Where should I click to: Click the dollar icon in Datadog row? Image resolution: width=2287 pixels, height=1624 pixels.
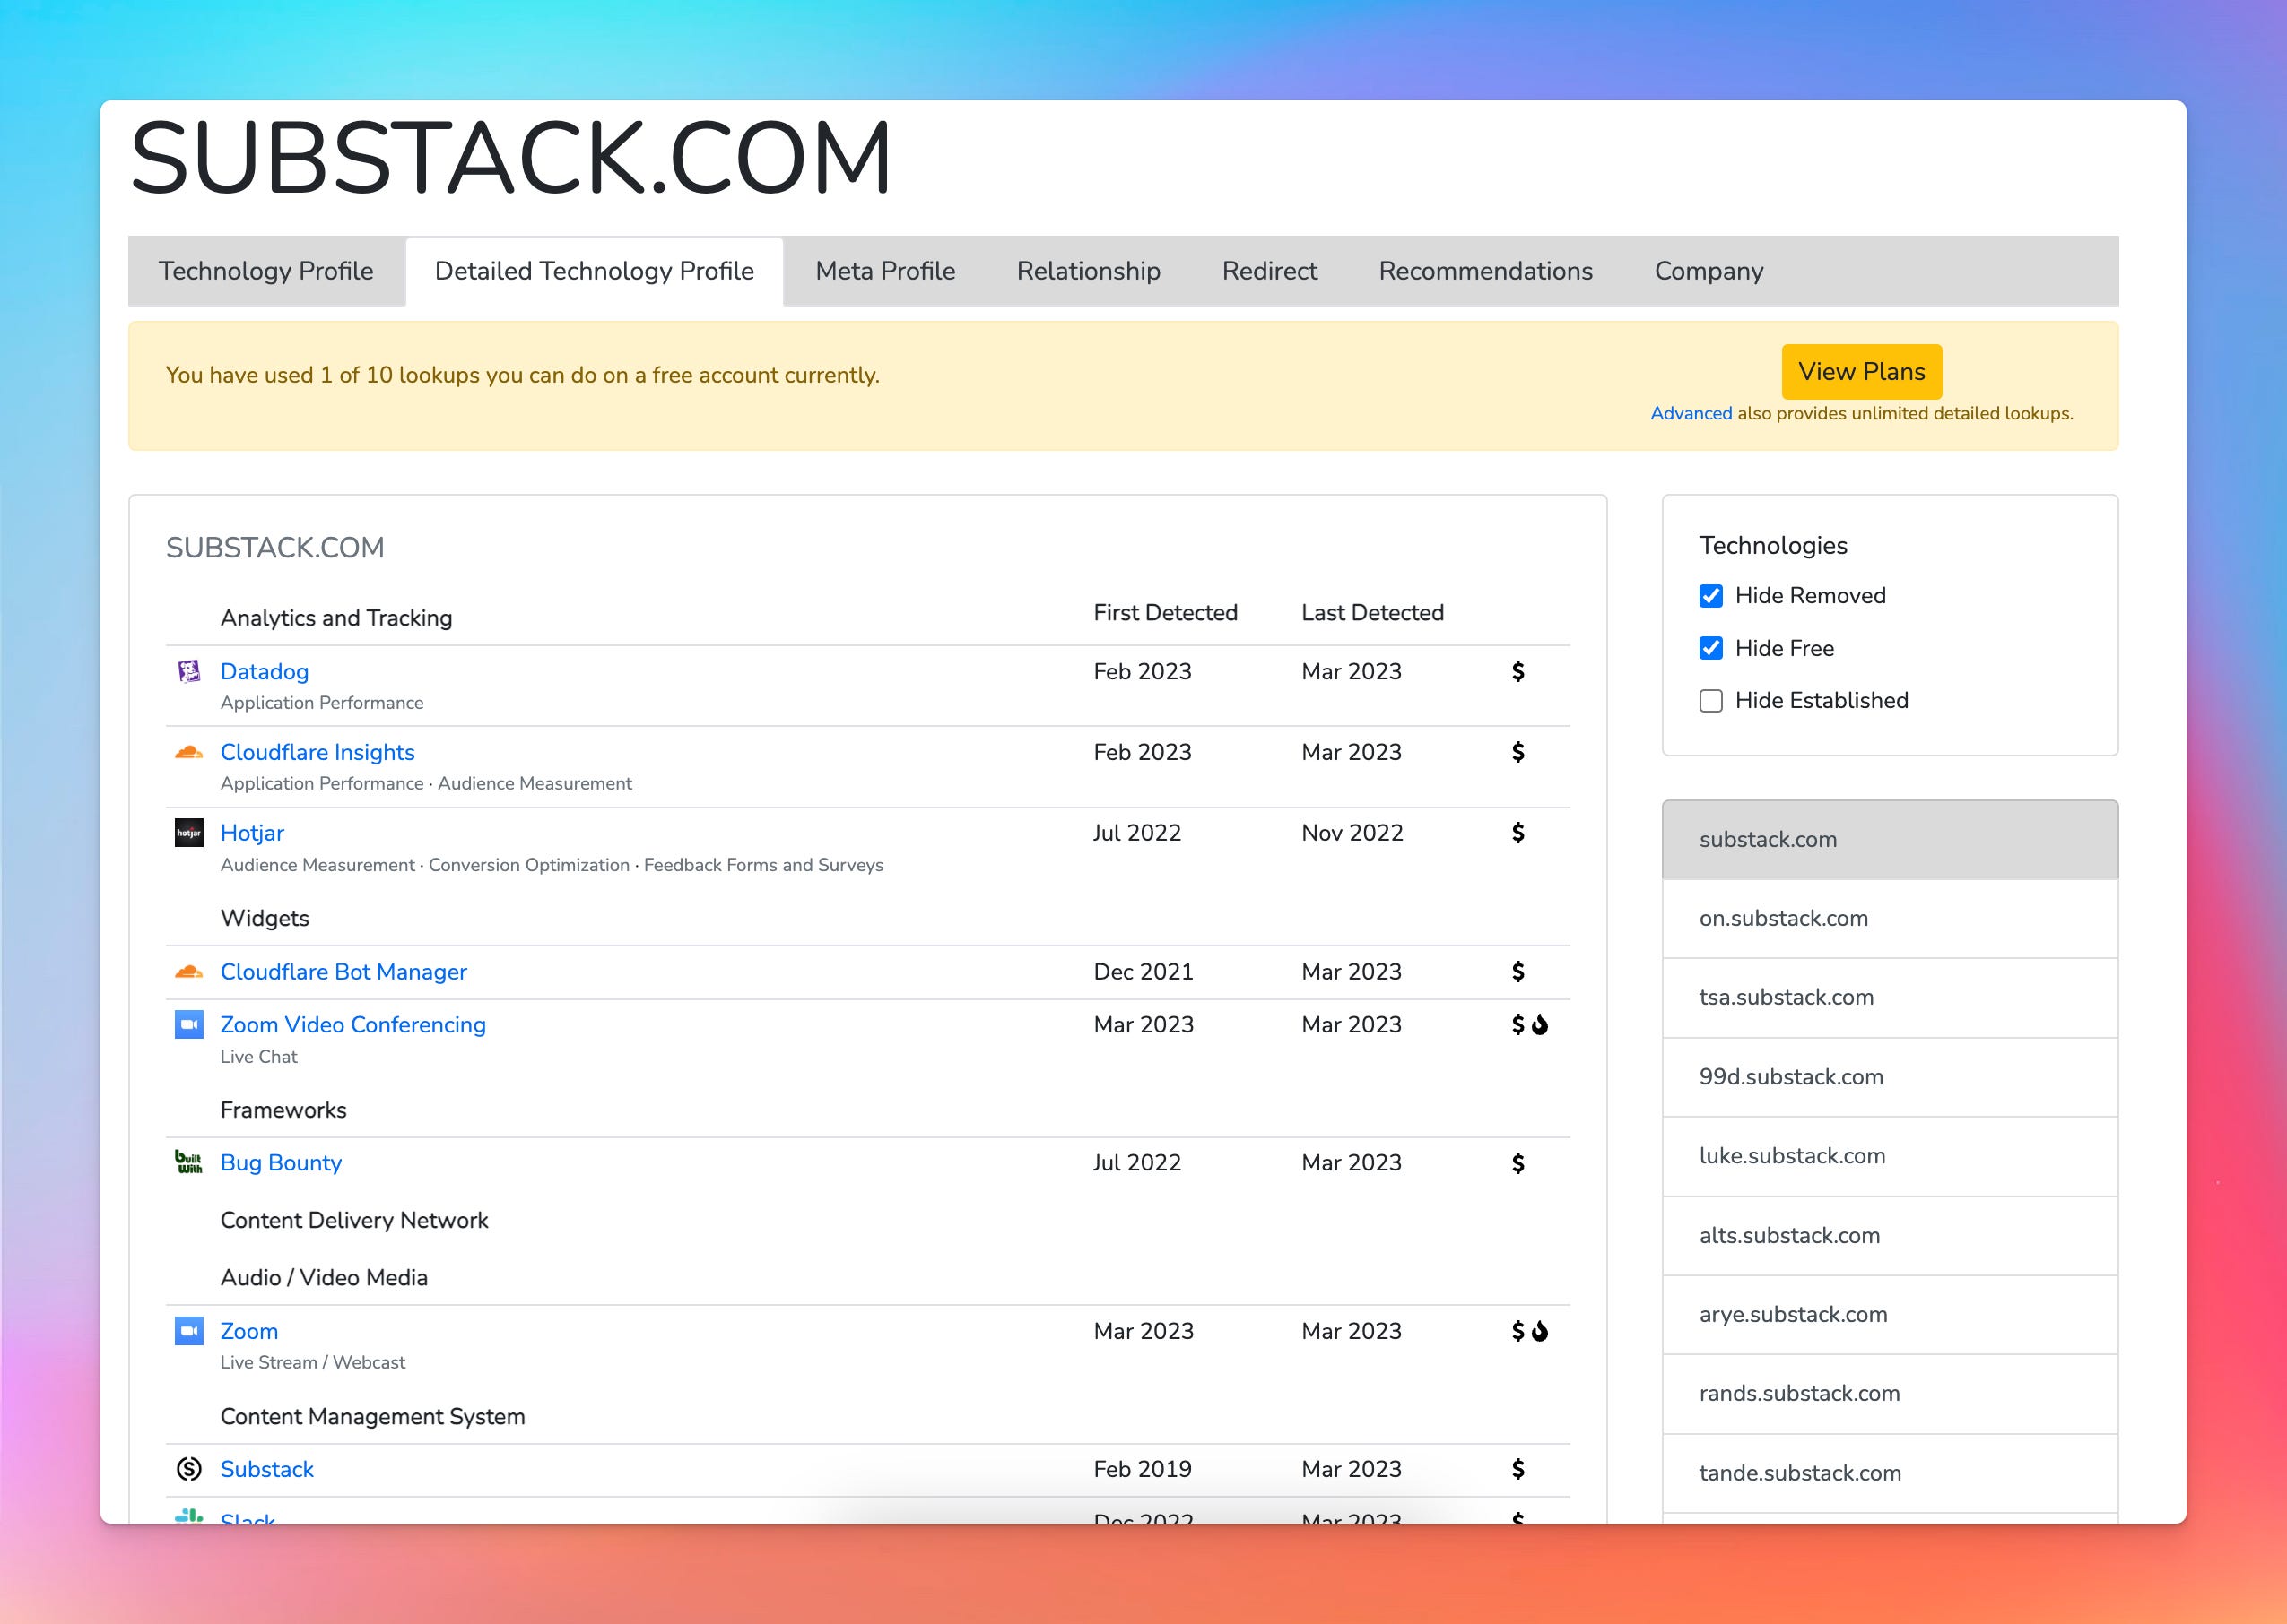point(1517,672)
